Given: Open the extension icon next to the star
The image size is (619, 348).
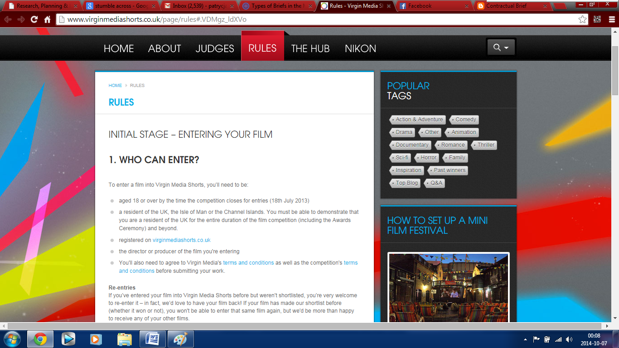Looking at the screenshot, I should click(597, 19).
